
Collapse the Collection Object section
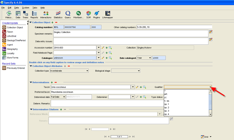tap(31, 22)
